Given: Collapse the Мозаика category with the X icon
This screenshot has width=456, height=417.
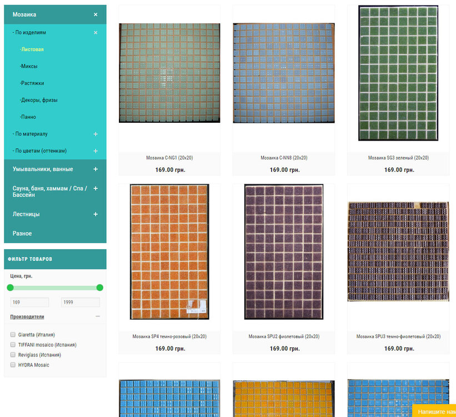Looking at the screenshot, I should (x=96, y=14).
